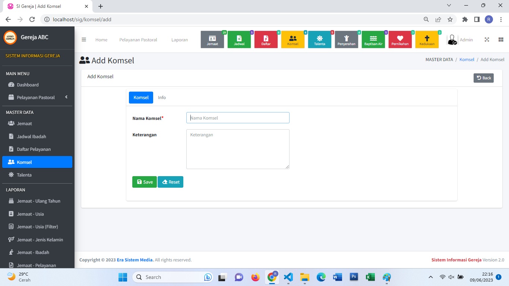Toggle the sidebar with hamburger menu icon

pos(84,40)
